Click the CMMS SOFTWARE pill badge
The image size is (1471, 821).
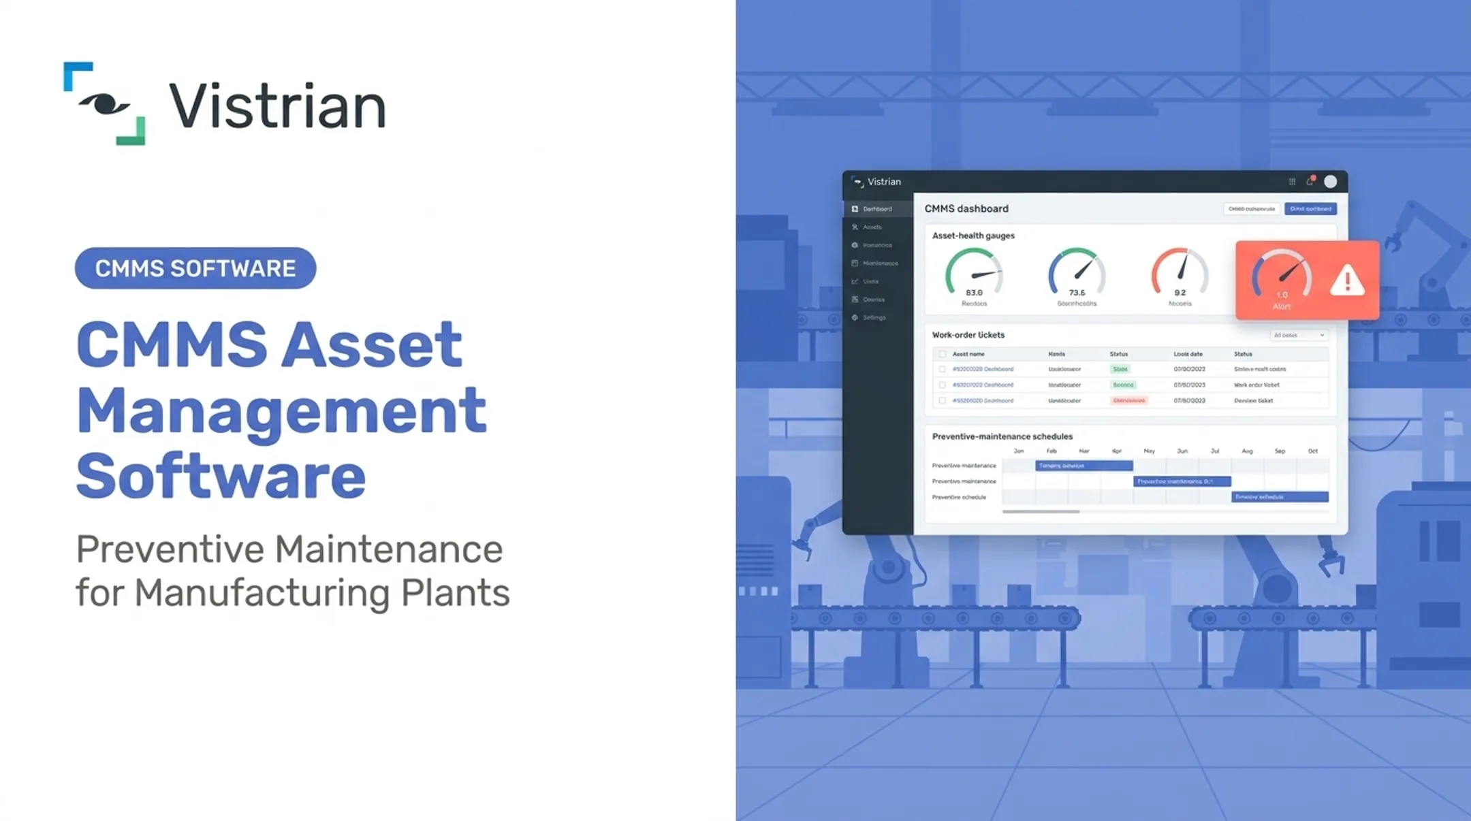click(x=195, y=268)
